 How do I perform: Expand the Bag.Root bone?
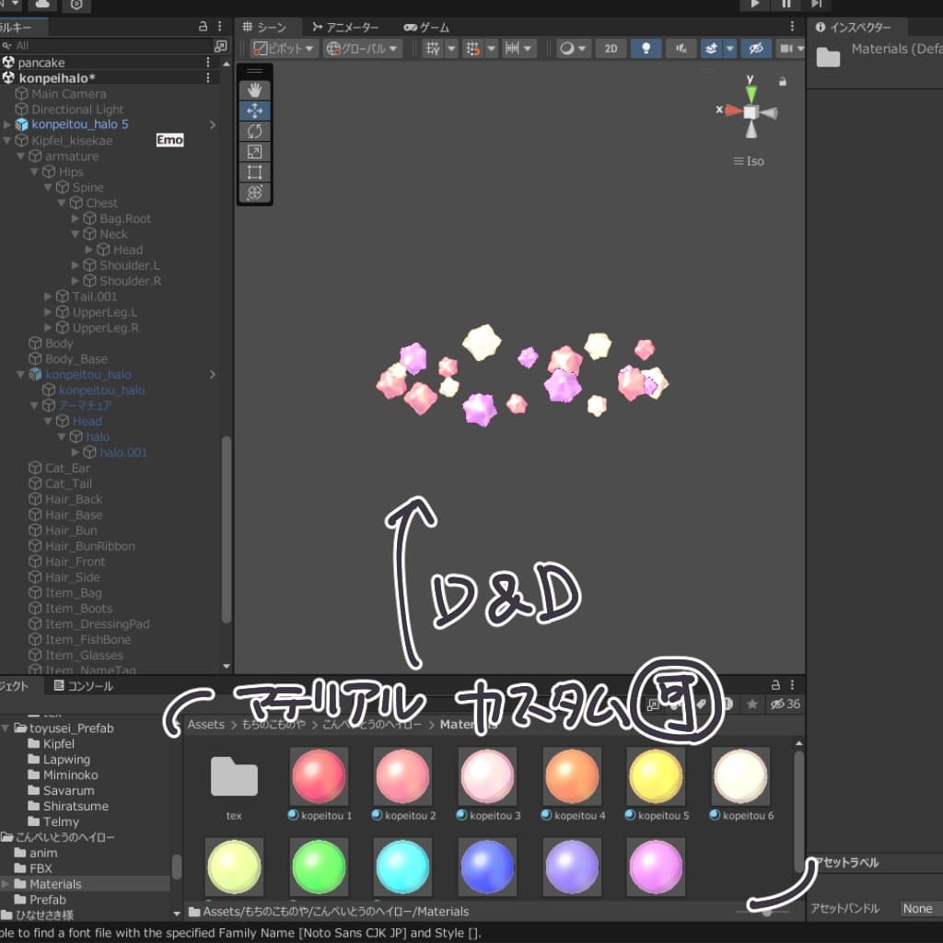76,218
